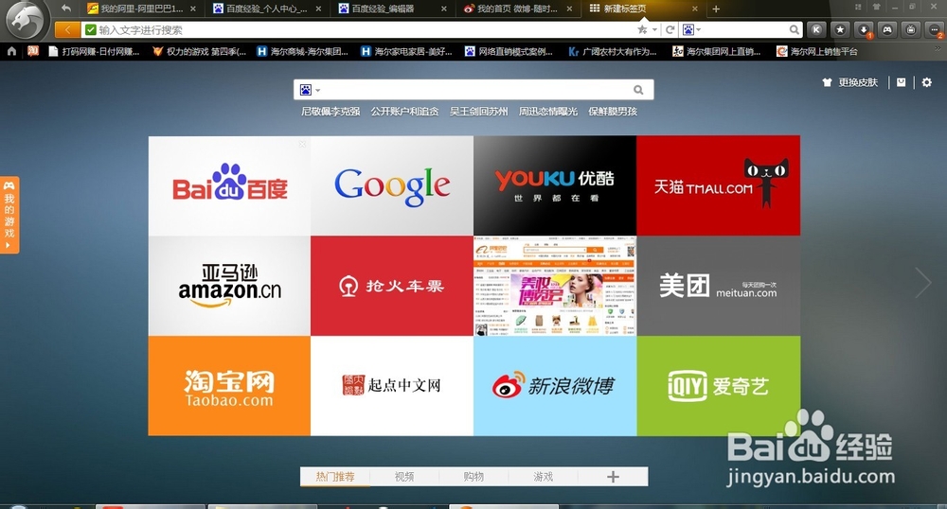Click hot search 尼敬佩李克强
Screen dimensions: 947x509
point(331,111)
